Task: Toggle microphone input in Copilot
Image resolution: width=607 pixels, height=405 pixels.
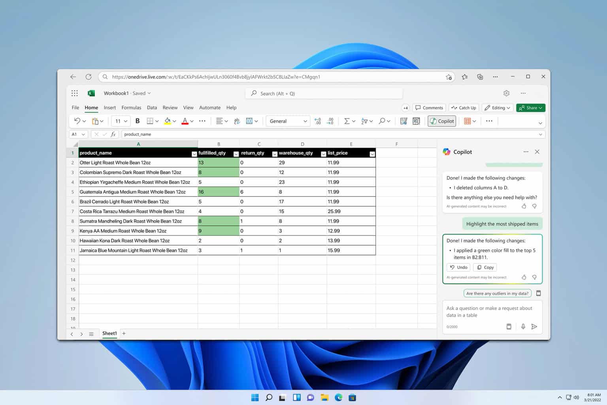Action: click(x=523, y=327)
